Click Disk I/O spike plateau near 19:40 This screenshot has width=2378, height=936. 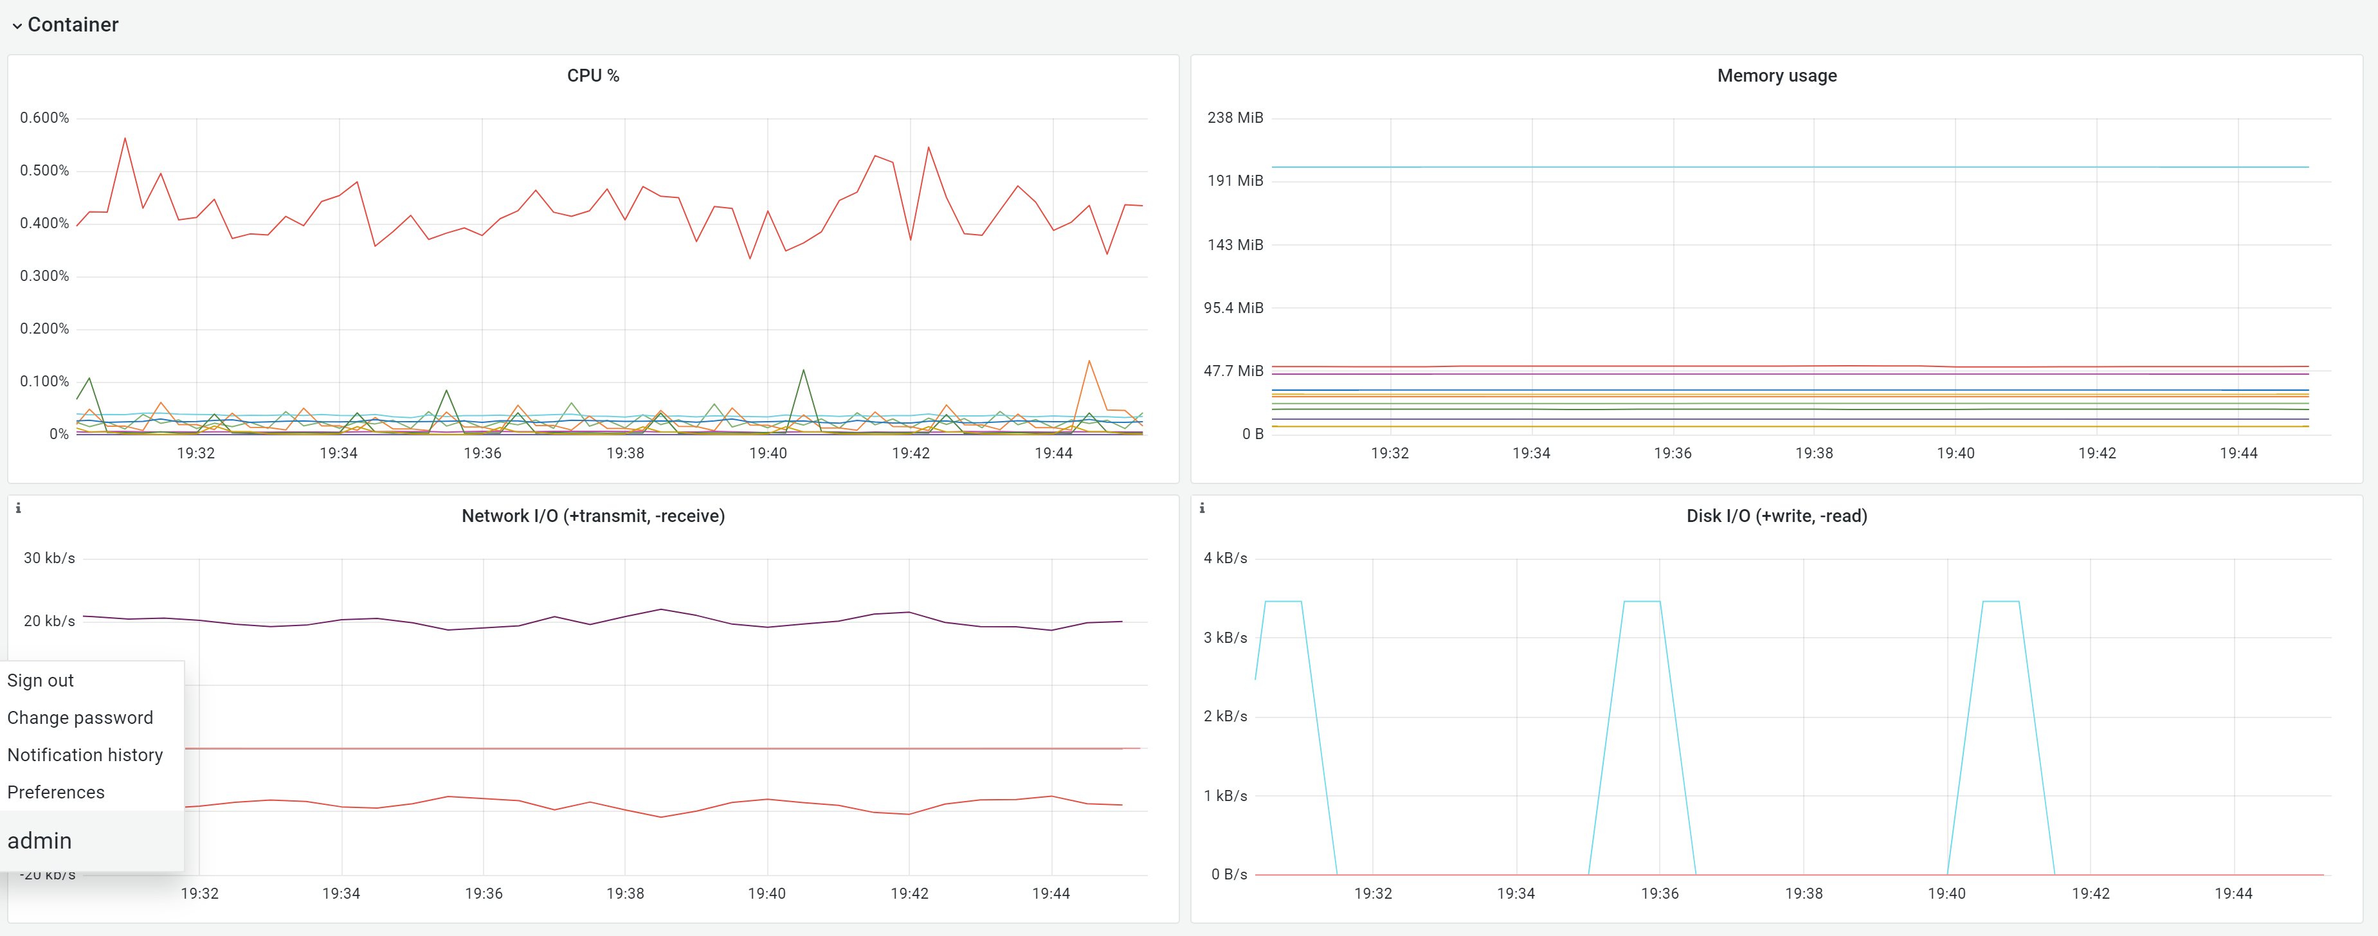(2001, 602)
